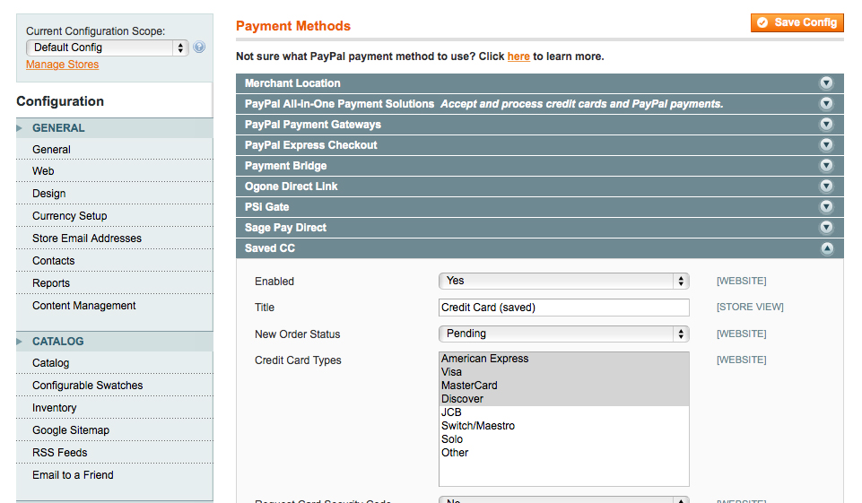Viewport: 862px width, 503px height.
Task: Open Currency Setup configuration tab
Action: (x=70, y=216)
